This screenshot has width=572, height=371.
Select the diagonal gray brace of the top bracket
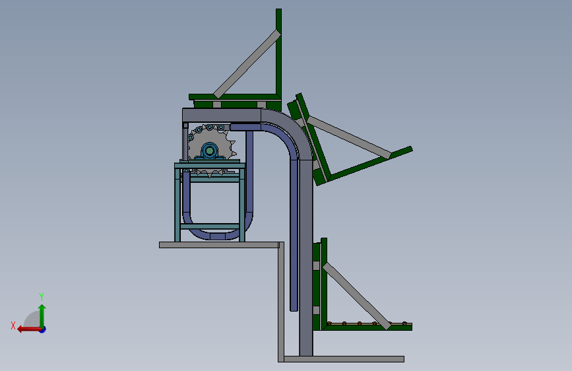[x=247, y=64]
